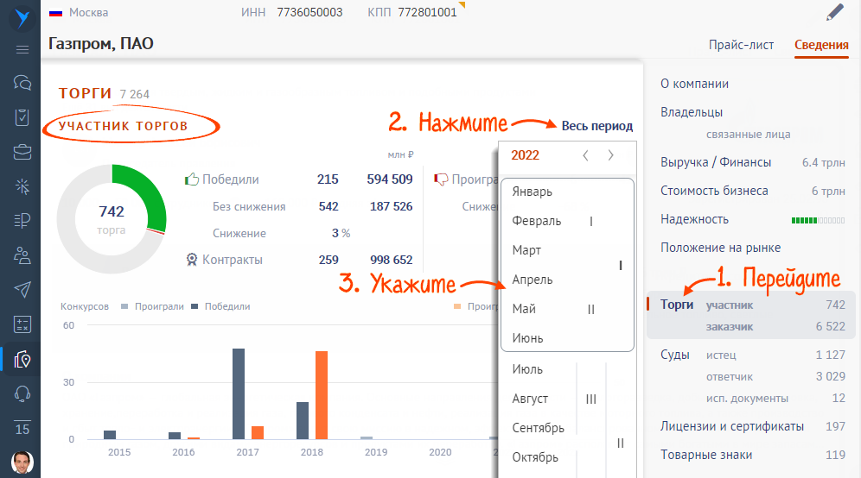The width and height of the screenshot is (861, 478).
Task: Select Январь in the month list
Action: [533, 192]
